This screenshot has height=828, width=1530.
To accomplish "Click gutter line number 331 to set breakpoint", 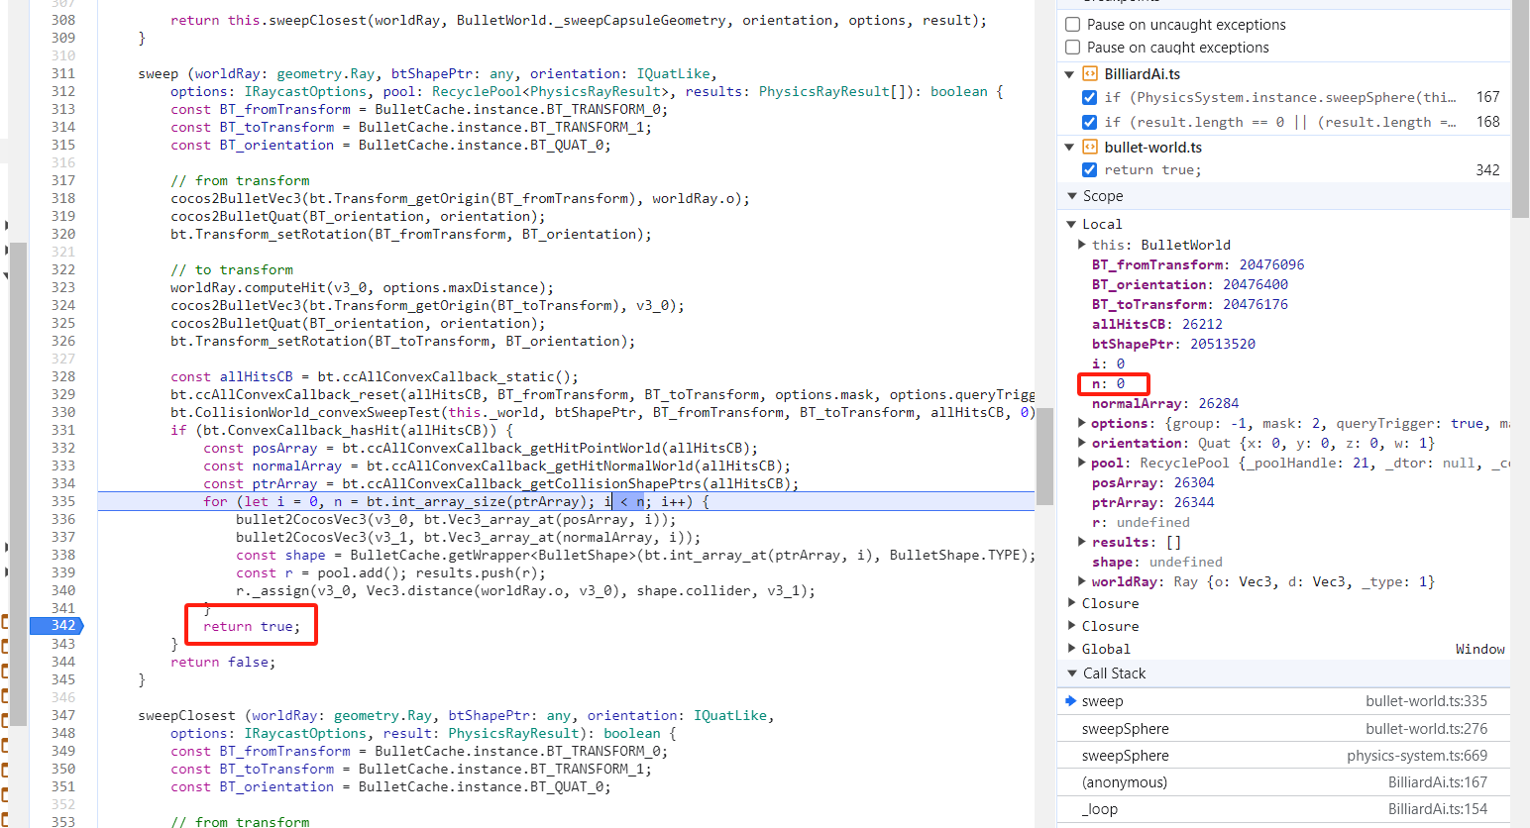I will [63, 430].
